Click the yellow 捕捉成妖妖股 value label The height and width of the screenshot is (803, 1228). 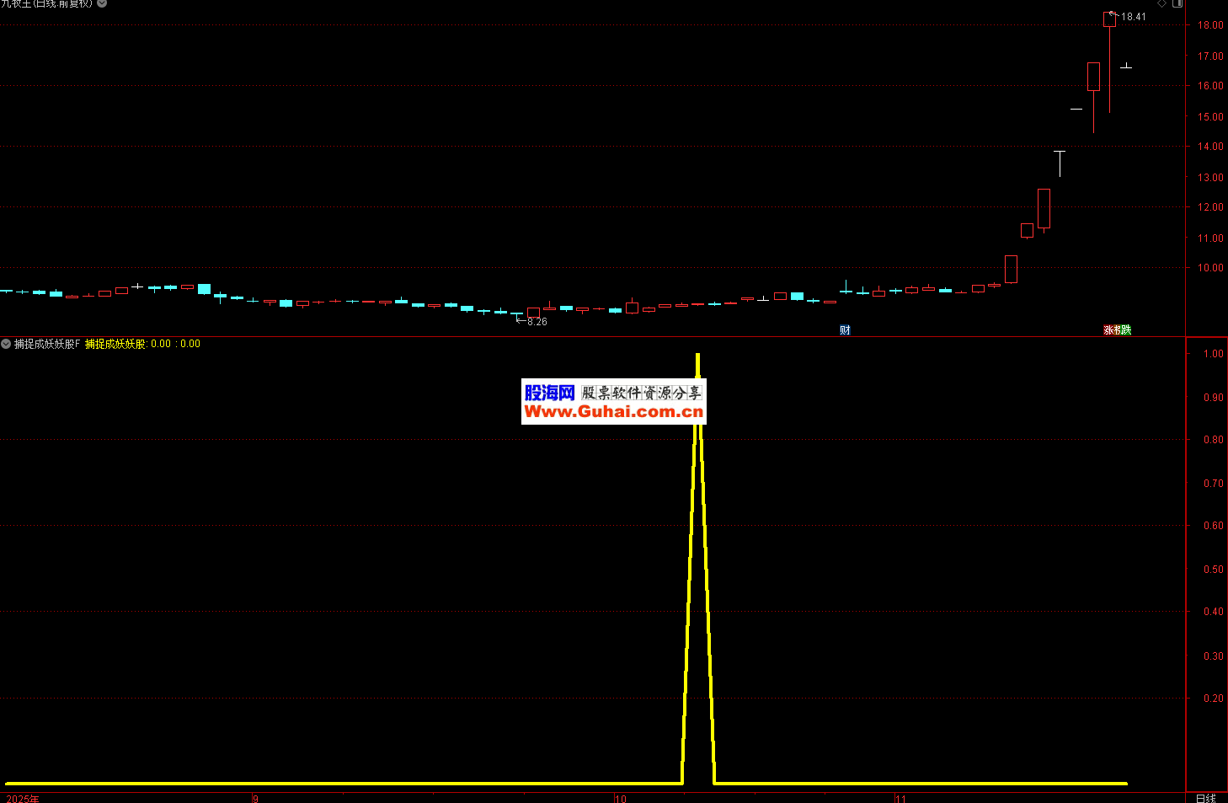click(115, 344)
